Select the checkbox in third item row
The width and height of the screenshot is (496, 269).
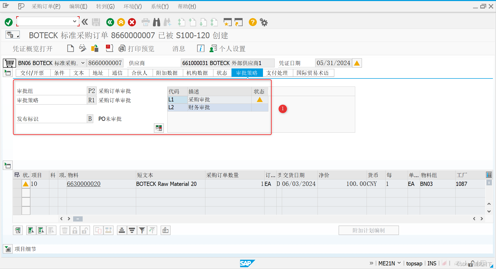coord(26,202)
